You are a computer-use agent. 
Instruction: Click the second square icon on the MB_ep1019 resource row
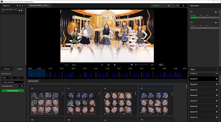[22, 10]
